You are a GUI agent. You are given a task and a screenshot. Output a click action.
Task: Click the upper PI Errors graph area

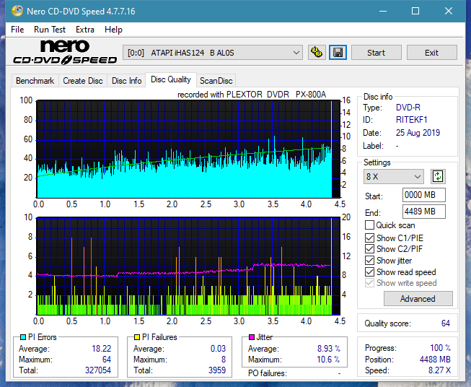tap(188, 149)
